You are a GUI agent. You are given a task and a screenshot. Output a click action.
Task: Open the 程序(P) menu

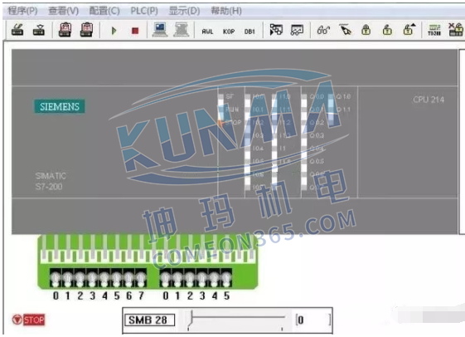tap(22, 11)
